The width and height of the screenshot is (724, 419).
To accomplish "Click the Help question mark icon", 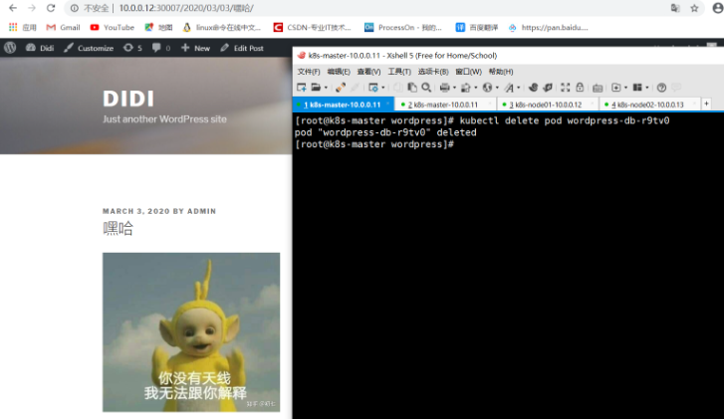I will [661, 88].
